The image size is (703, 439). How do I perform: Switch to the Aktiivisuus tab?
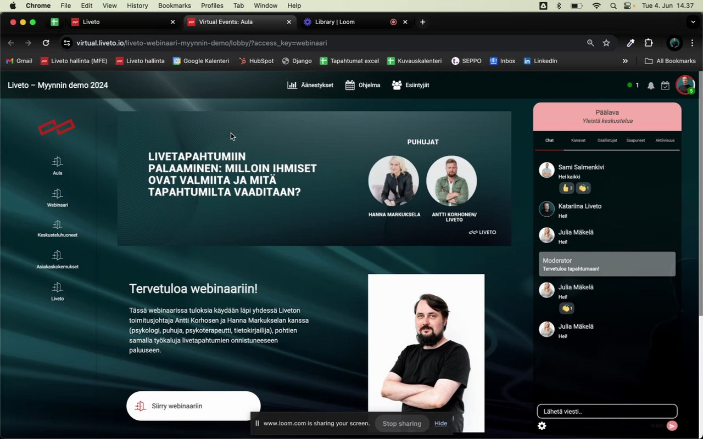click(665, 140)
